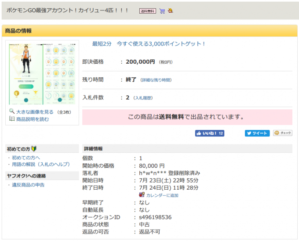Click the チェック button

(x=283, y=133)
